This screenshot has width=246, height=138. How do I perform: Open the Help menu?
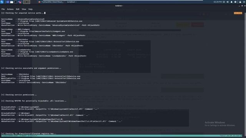(30, 9)
